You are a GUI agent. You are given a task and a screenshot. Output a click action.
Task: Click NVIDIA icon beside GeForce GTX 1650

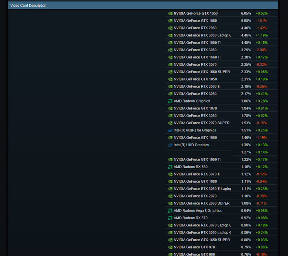pyautogui.click(x=170, y=14)
